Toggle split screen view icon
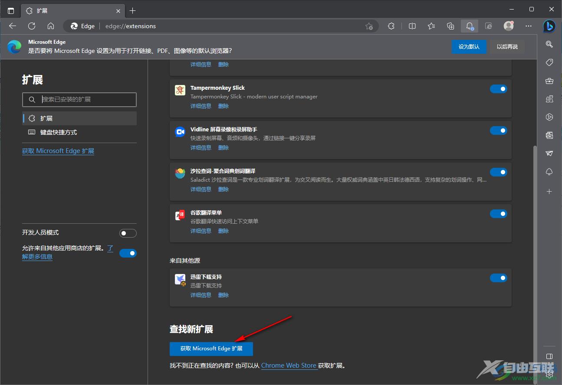This screenshot has width=562, height=385. [412, 26]
